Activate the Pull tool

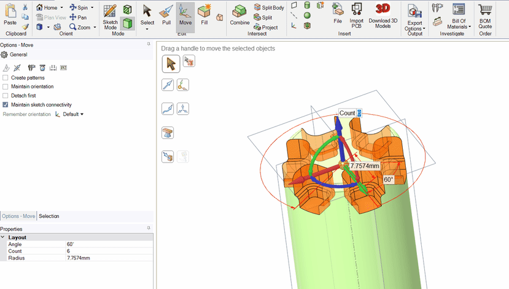(166, 15)
